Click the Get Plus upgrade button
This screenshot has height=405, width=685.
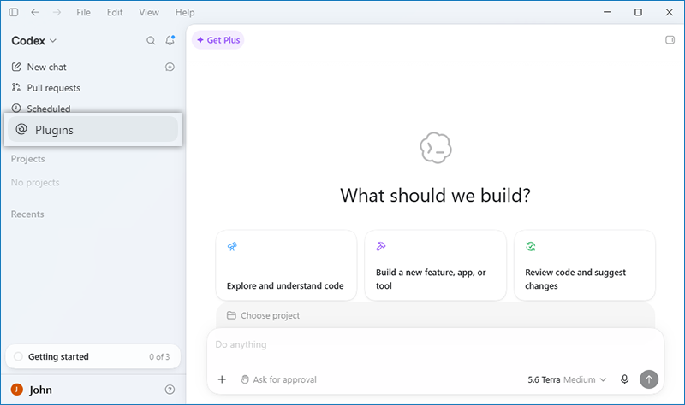pos(218,40)
